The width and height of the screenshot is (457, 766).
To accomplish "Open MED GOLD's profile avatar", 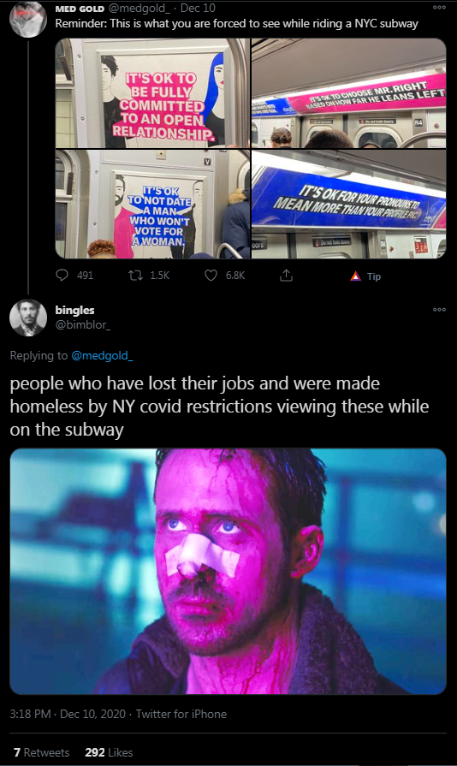I will (x=28, y=19).
